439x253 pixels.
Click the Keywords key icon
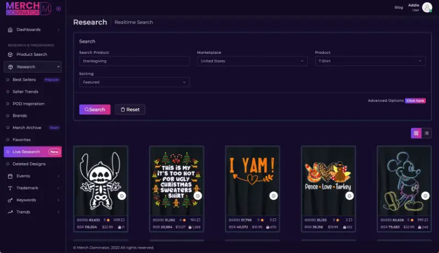10,200
